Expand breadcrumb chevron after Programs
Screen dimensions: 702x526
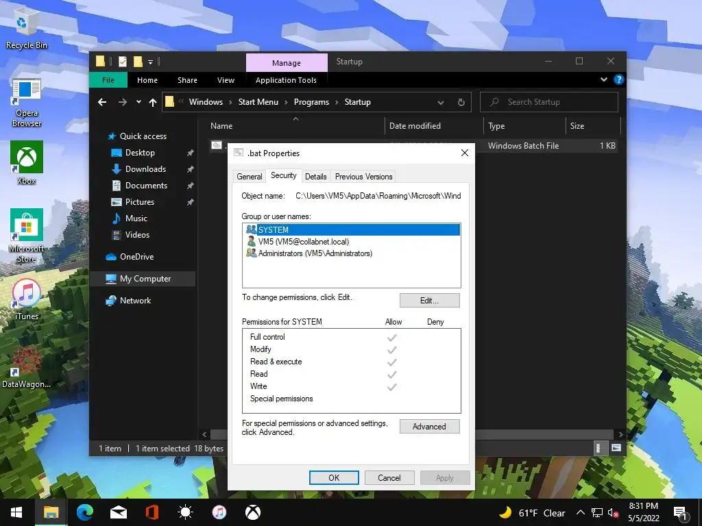pos(337,103)
